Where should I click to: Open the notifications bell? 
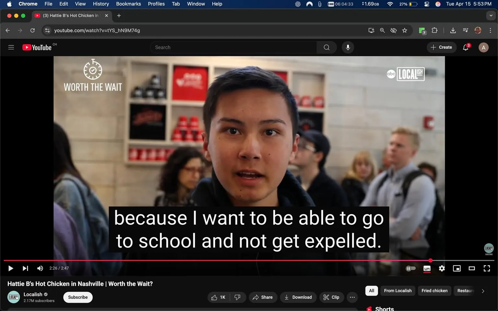(465, 47)
